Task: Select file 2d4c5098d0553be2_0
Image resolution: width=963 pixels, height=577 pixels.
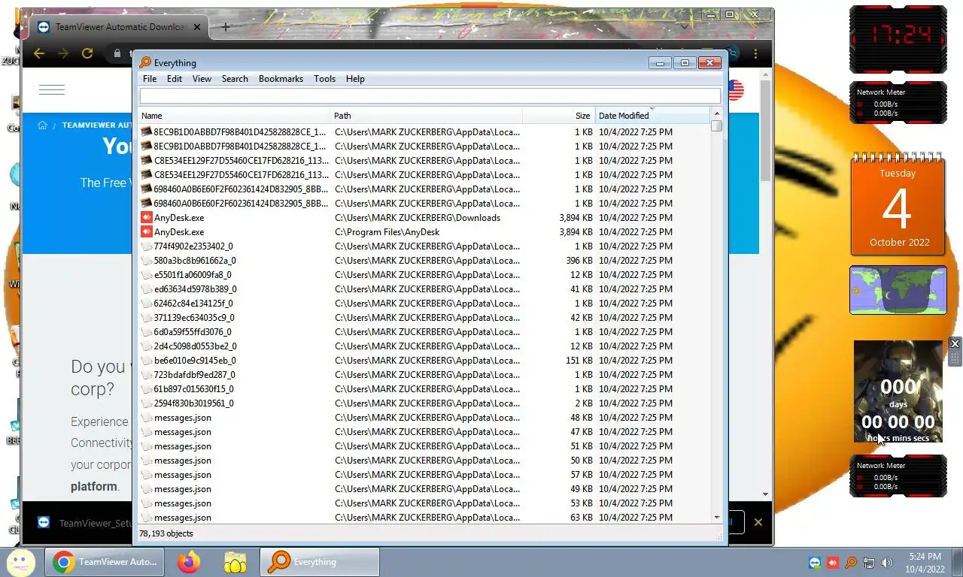Action: pyautogui.click(x=195, y=346)
